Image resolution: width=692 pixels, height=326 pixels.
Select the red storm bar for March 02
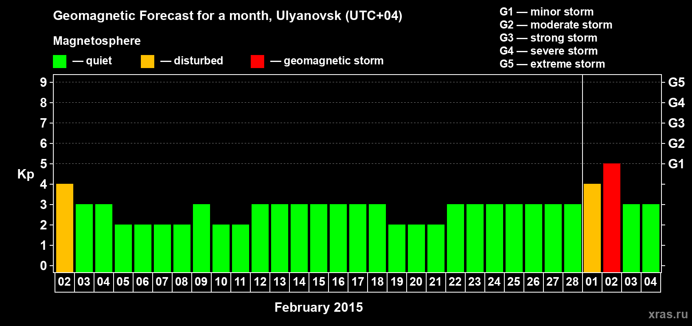tap(612, 218)
